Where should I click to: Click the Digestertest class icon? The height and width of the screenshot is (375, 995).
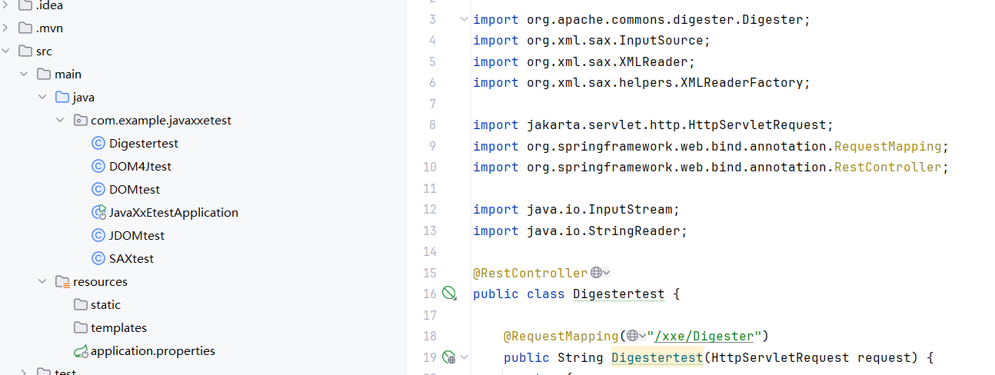(98, 143)
